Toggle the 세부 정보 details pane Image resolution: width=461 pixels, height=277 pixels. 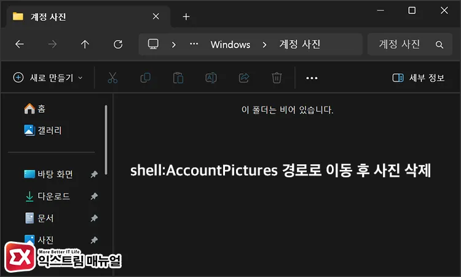[x=419, y=78]
